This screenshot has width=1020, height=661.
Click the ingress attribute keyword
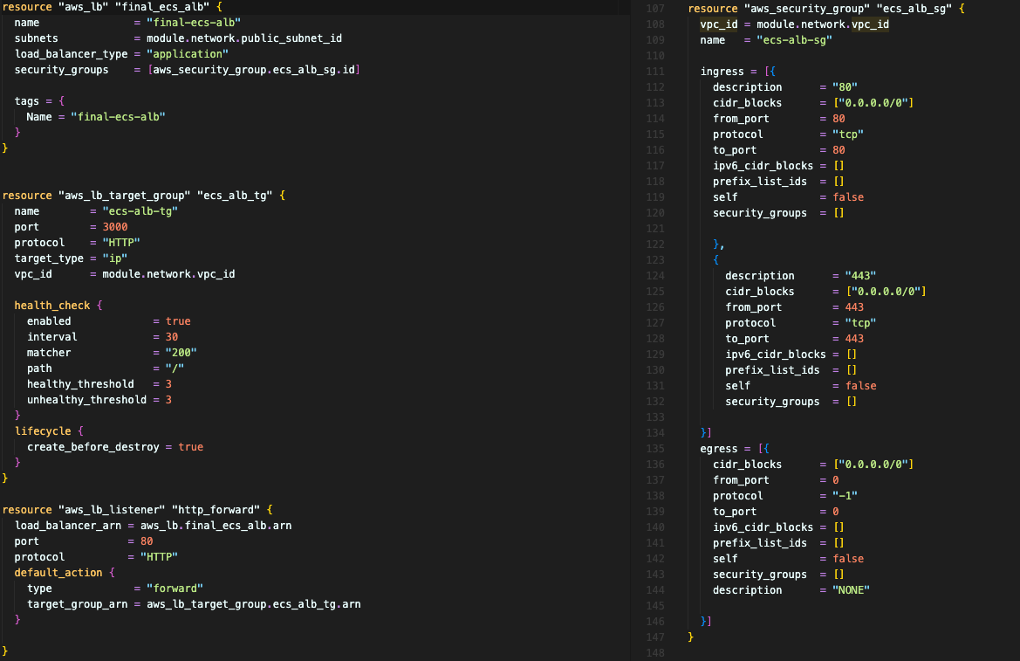[x=722, y=72]
